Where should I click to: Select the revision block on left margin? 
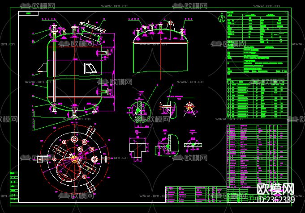point(14,187)
